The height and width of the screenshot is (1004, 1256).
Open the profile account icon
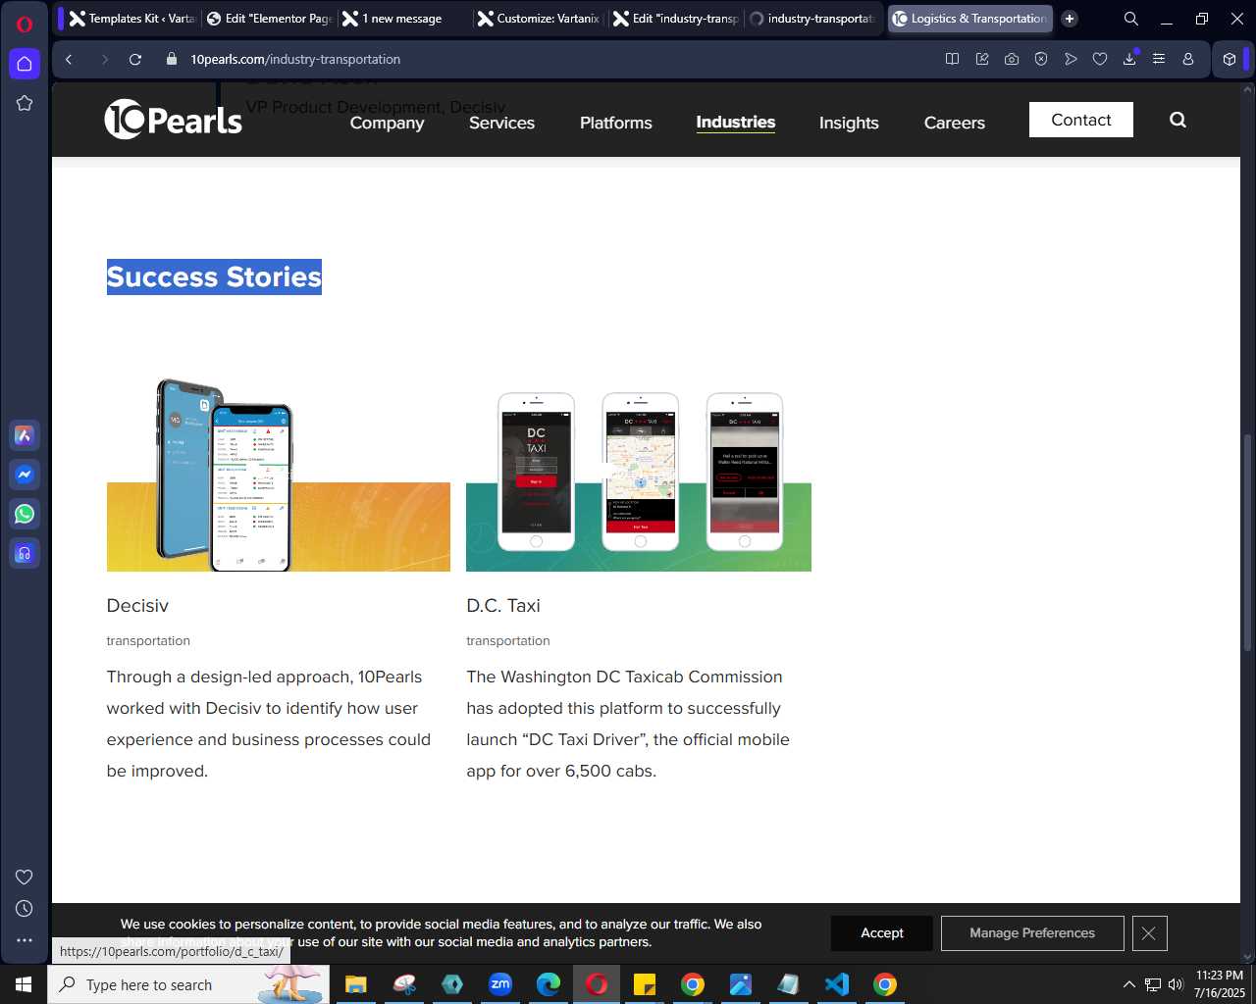coord(1188,59)
